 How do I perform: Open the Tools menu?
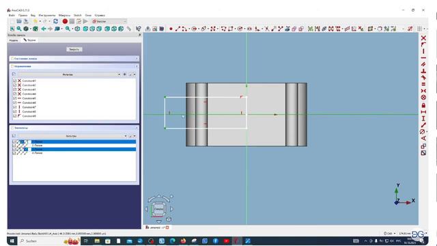coord(47,15)
